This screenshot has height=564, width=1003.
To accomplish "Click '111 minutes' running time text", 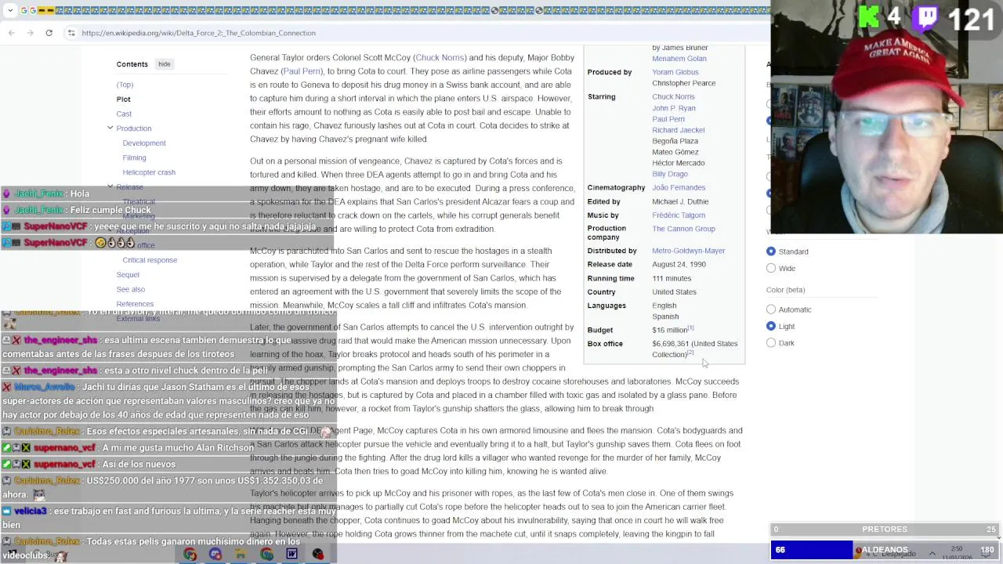I will click(x=672, y=279).
